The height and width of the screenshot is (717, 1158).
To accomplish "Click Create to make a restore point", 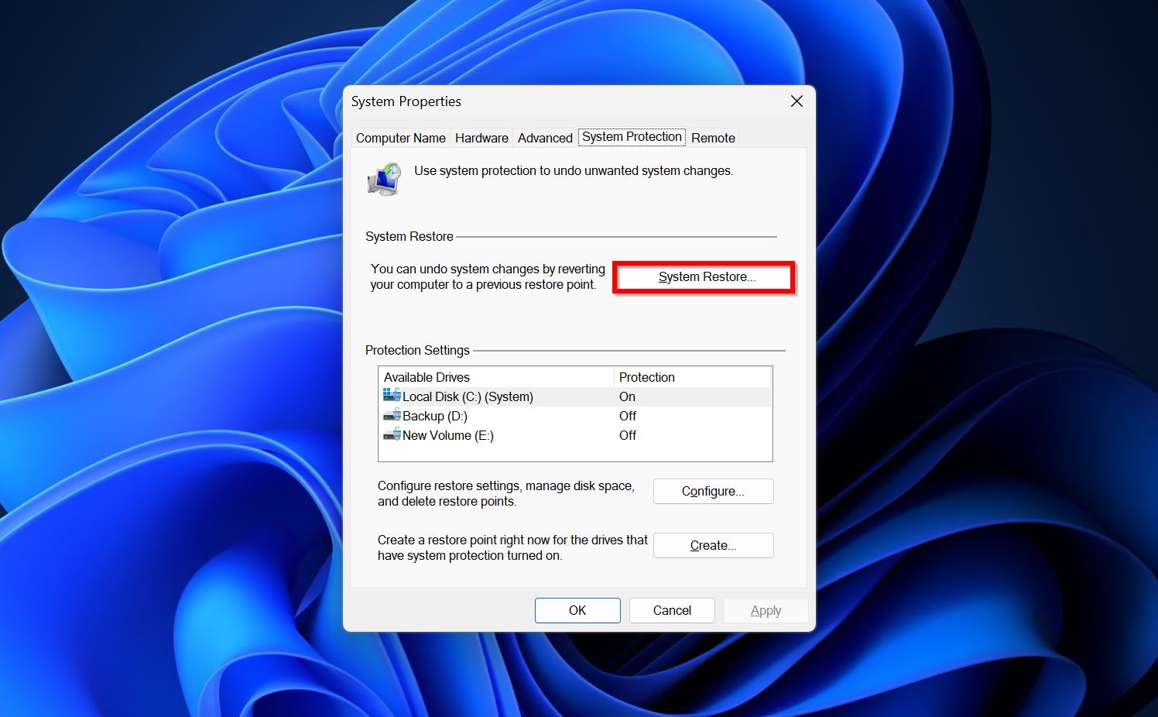I will coord(713,545).
